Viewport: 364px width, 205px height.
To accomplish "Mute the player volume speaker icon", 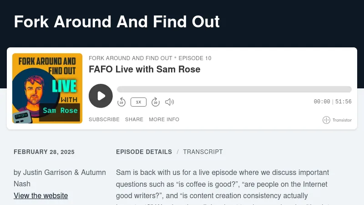I will coord(169,102).
